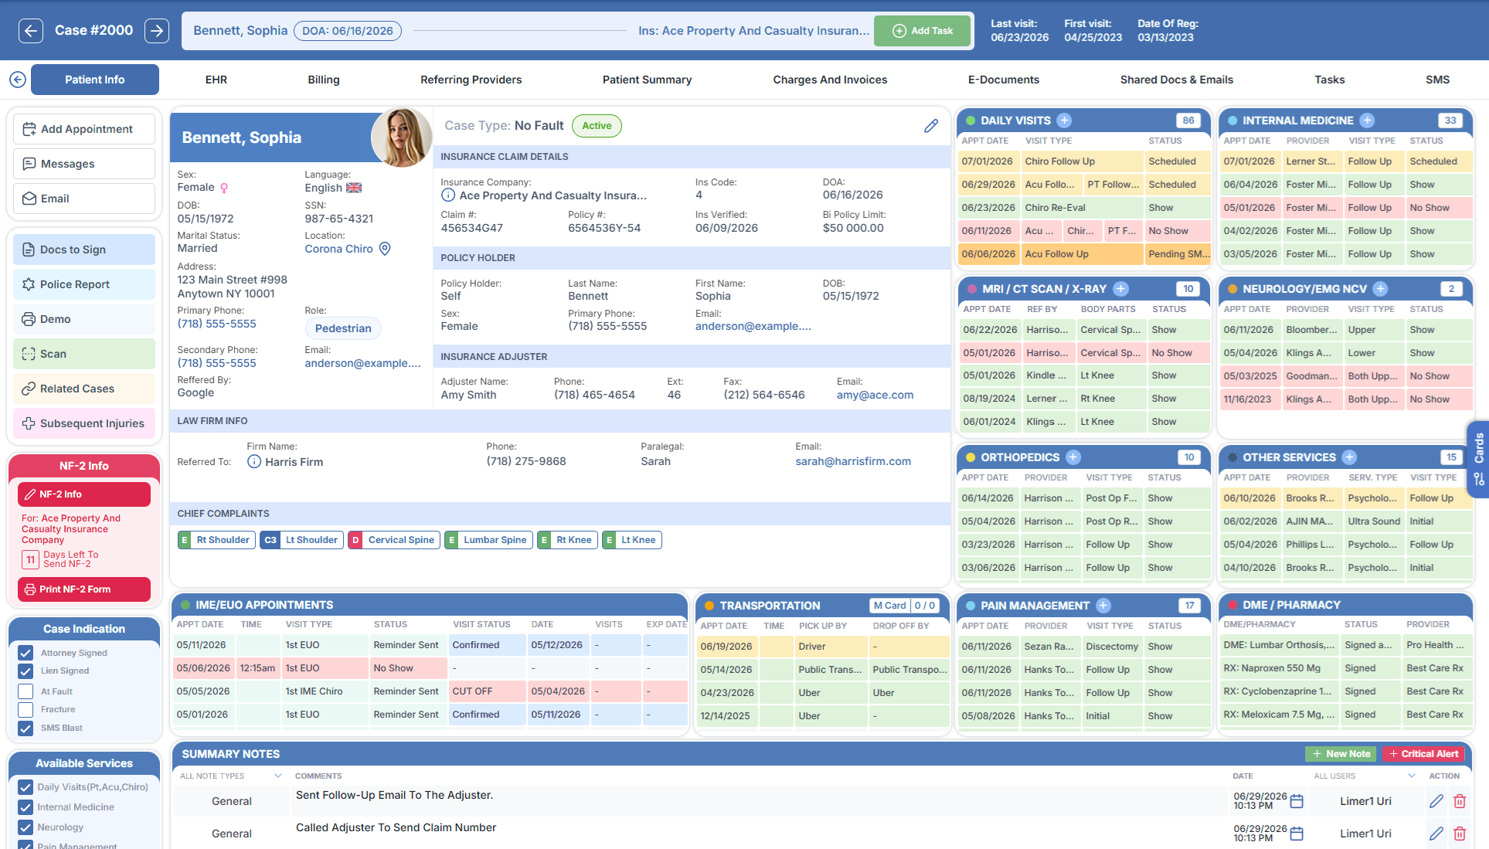1489x849 pixels.
Task: Select the Cervical Spine complaint tag
Action: (x=394, y=540)
